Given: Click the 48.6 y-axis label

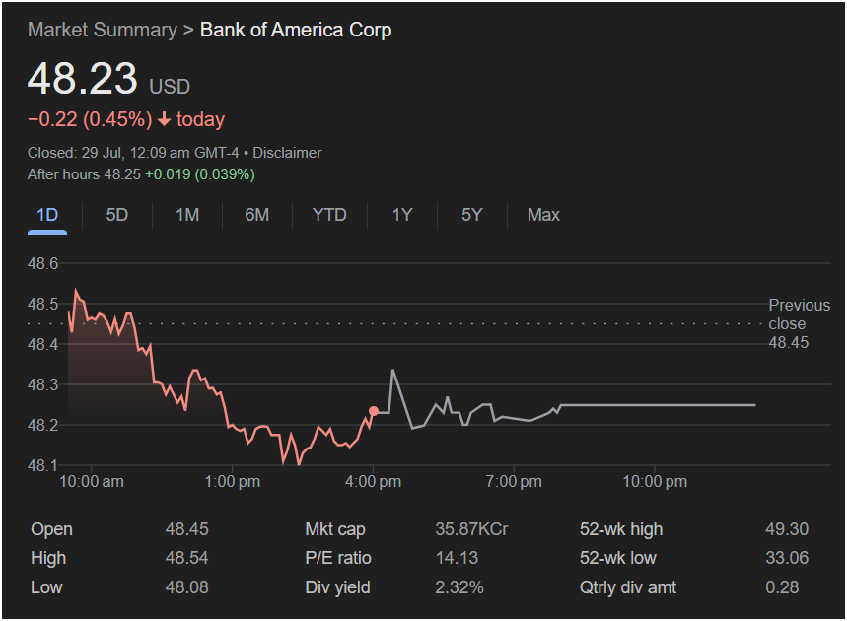Looking at the screenshot, I should point(42,263).
